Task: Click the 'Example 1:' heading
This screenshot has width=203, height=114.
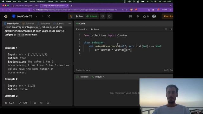Action: 11,48
